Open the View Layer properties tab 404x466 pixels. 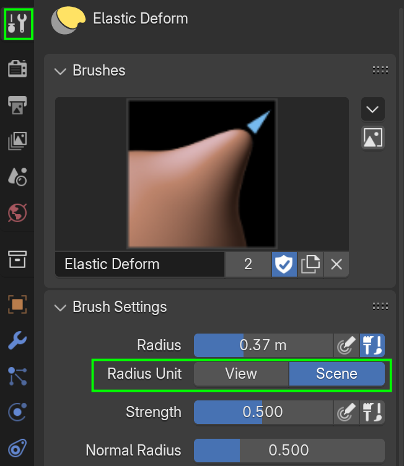(x=17, y=140)
